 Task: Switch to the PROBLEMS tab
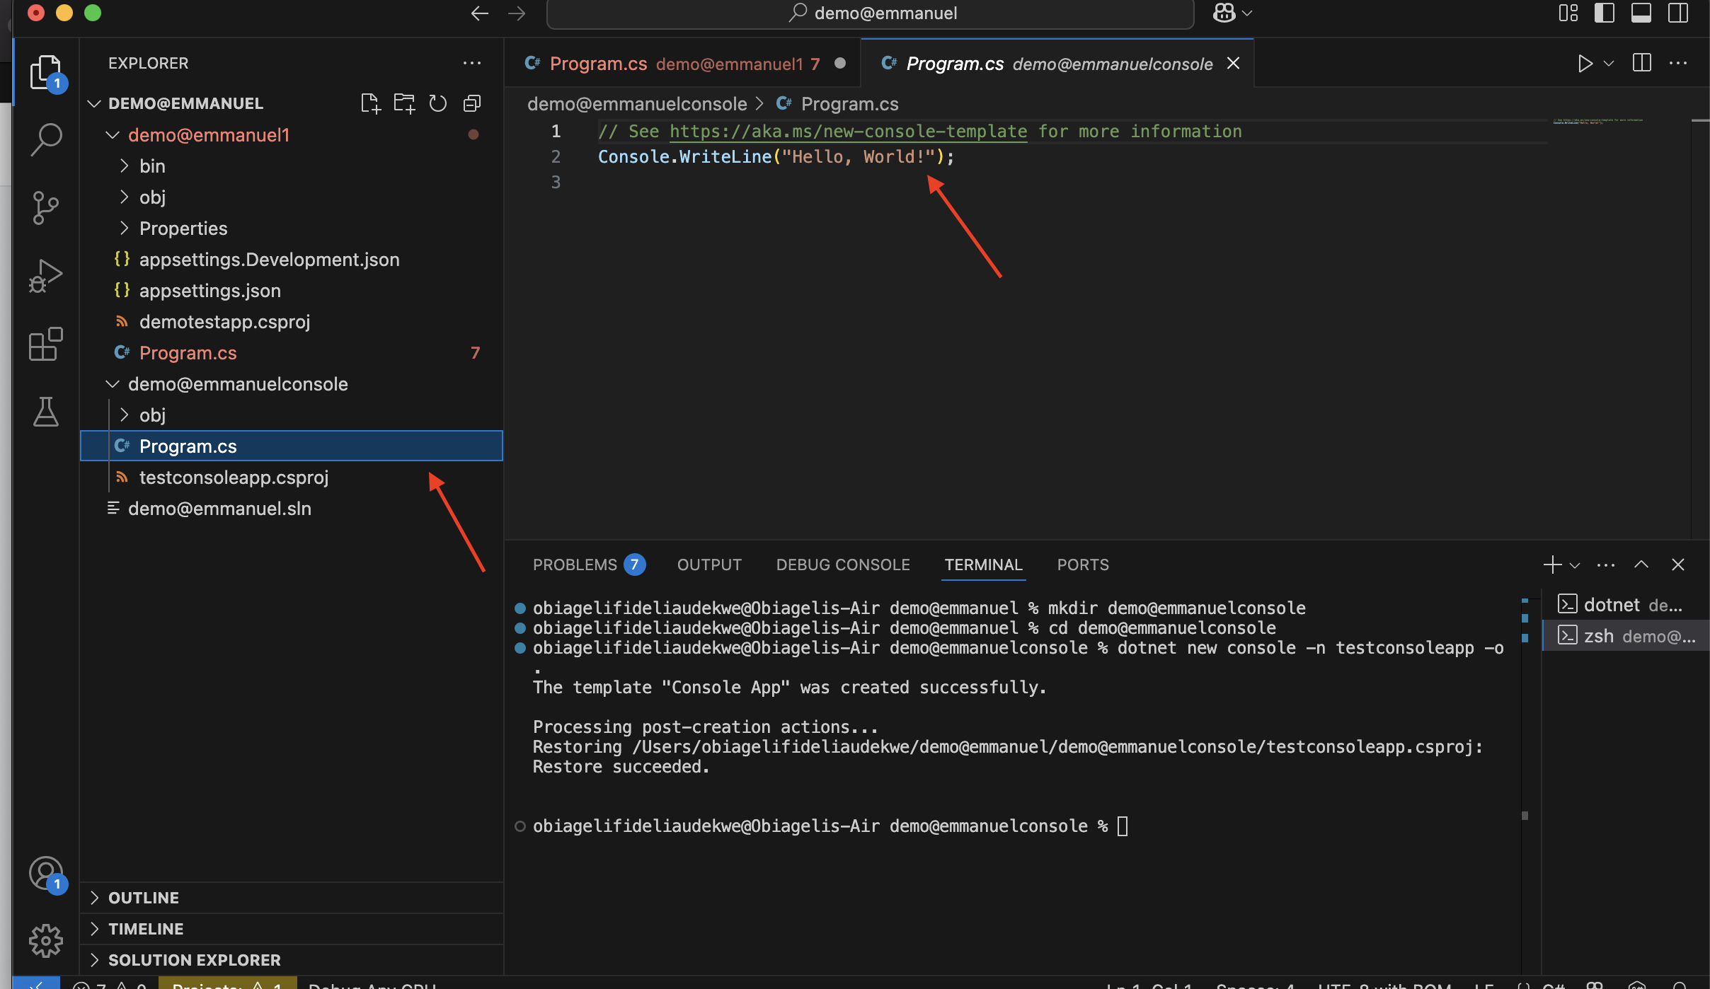(589, 565)
